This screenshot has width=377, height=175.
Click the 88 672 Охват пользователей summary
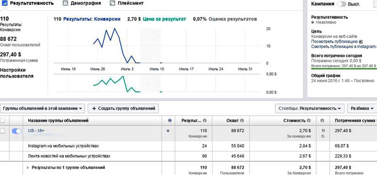[x=20, y=41]
